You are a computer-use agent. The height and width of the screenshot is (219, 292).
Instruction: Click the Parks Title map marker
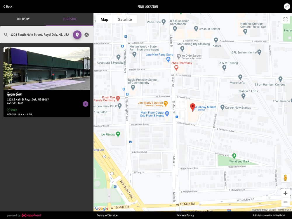(164, 22)
